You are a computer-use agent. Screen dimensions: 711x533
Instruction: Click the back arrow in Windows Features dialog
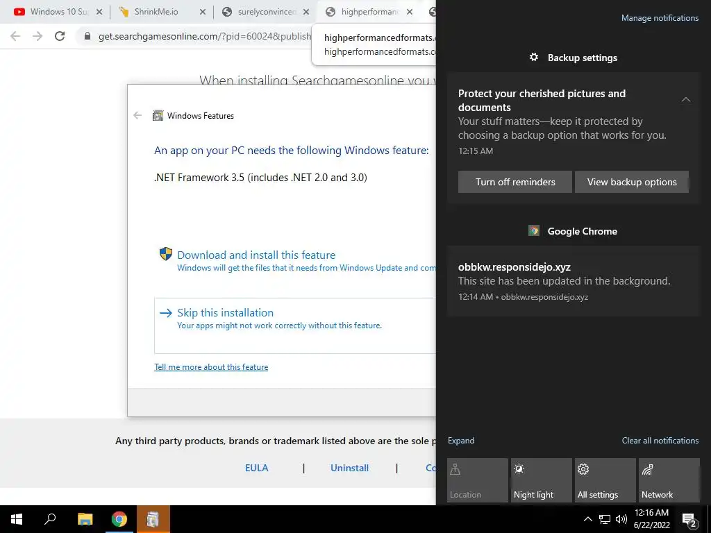click(x=137, y=116)
